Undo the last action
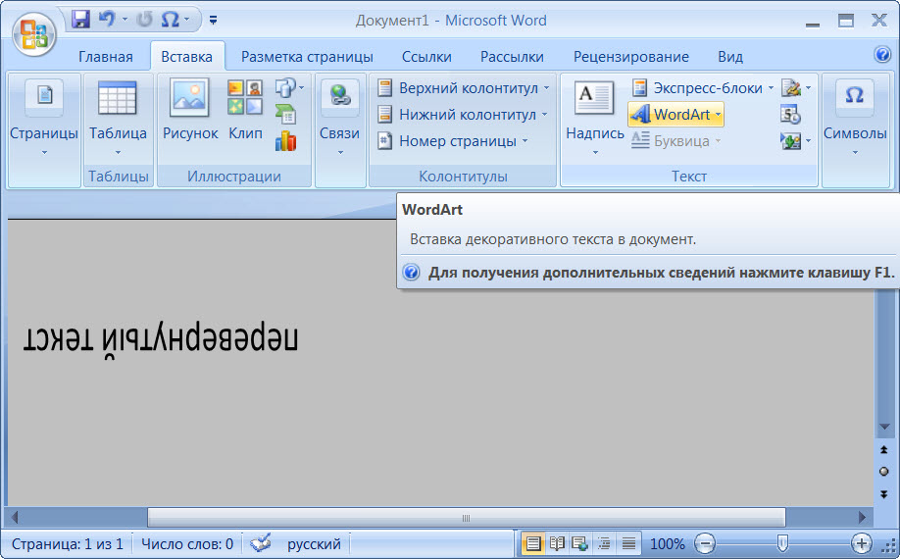The image size is (900, 559). click(x=107, y=20)
